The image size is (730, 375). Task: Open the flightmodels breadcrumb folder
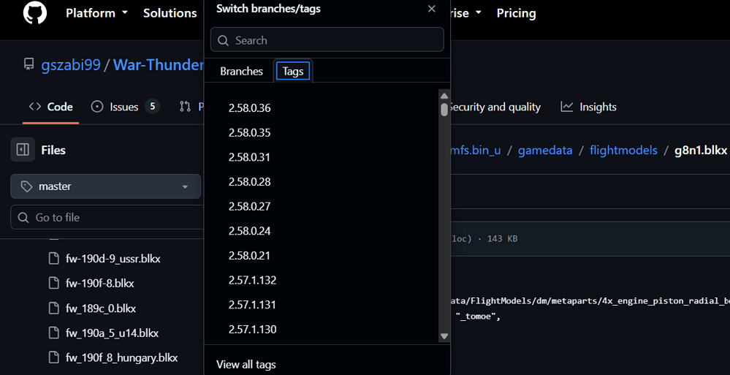click(623, 151)
